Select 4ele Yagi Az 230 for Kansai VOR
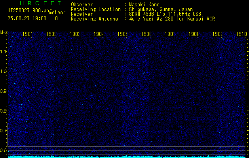 click(x=172, y=19)
